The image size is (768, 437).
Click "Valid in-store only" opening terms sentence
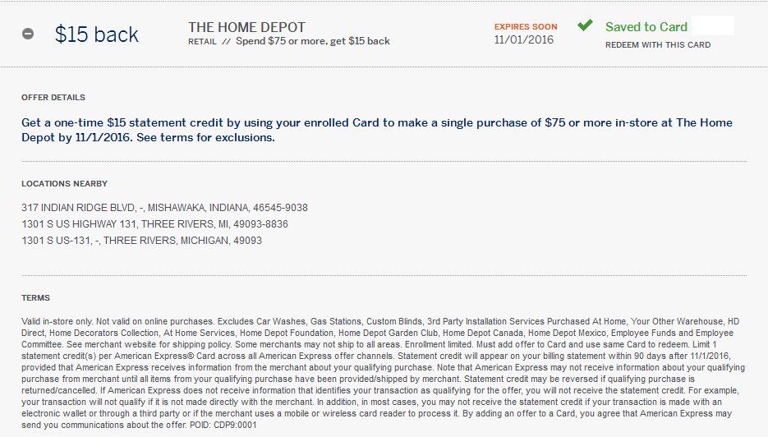click(56, 321)
